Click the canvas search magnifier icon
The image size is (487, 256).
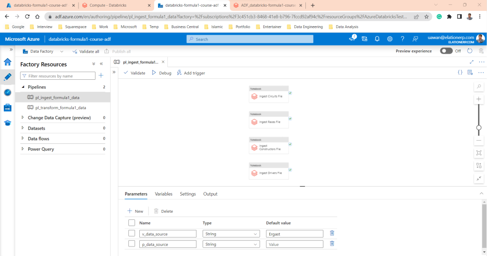tap(479, 86)
